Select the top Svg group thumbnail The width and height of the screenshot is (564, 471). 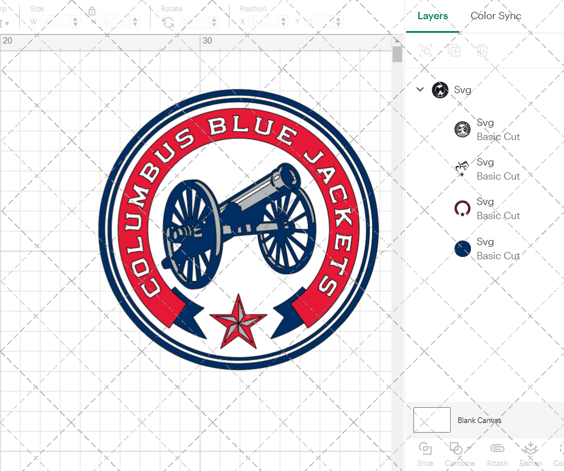[x=440, y=90]
